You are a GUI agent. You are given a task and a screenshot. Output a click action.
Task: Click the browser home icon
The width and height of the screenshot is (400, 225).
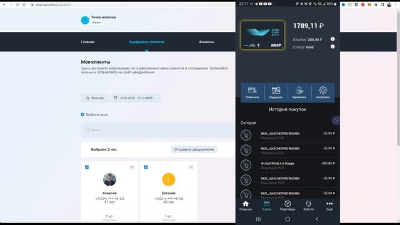[x=24, y=4]
